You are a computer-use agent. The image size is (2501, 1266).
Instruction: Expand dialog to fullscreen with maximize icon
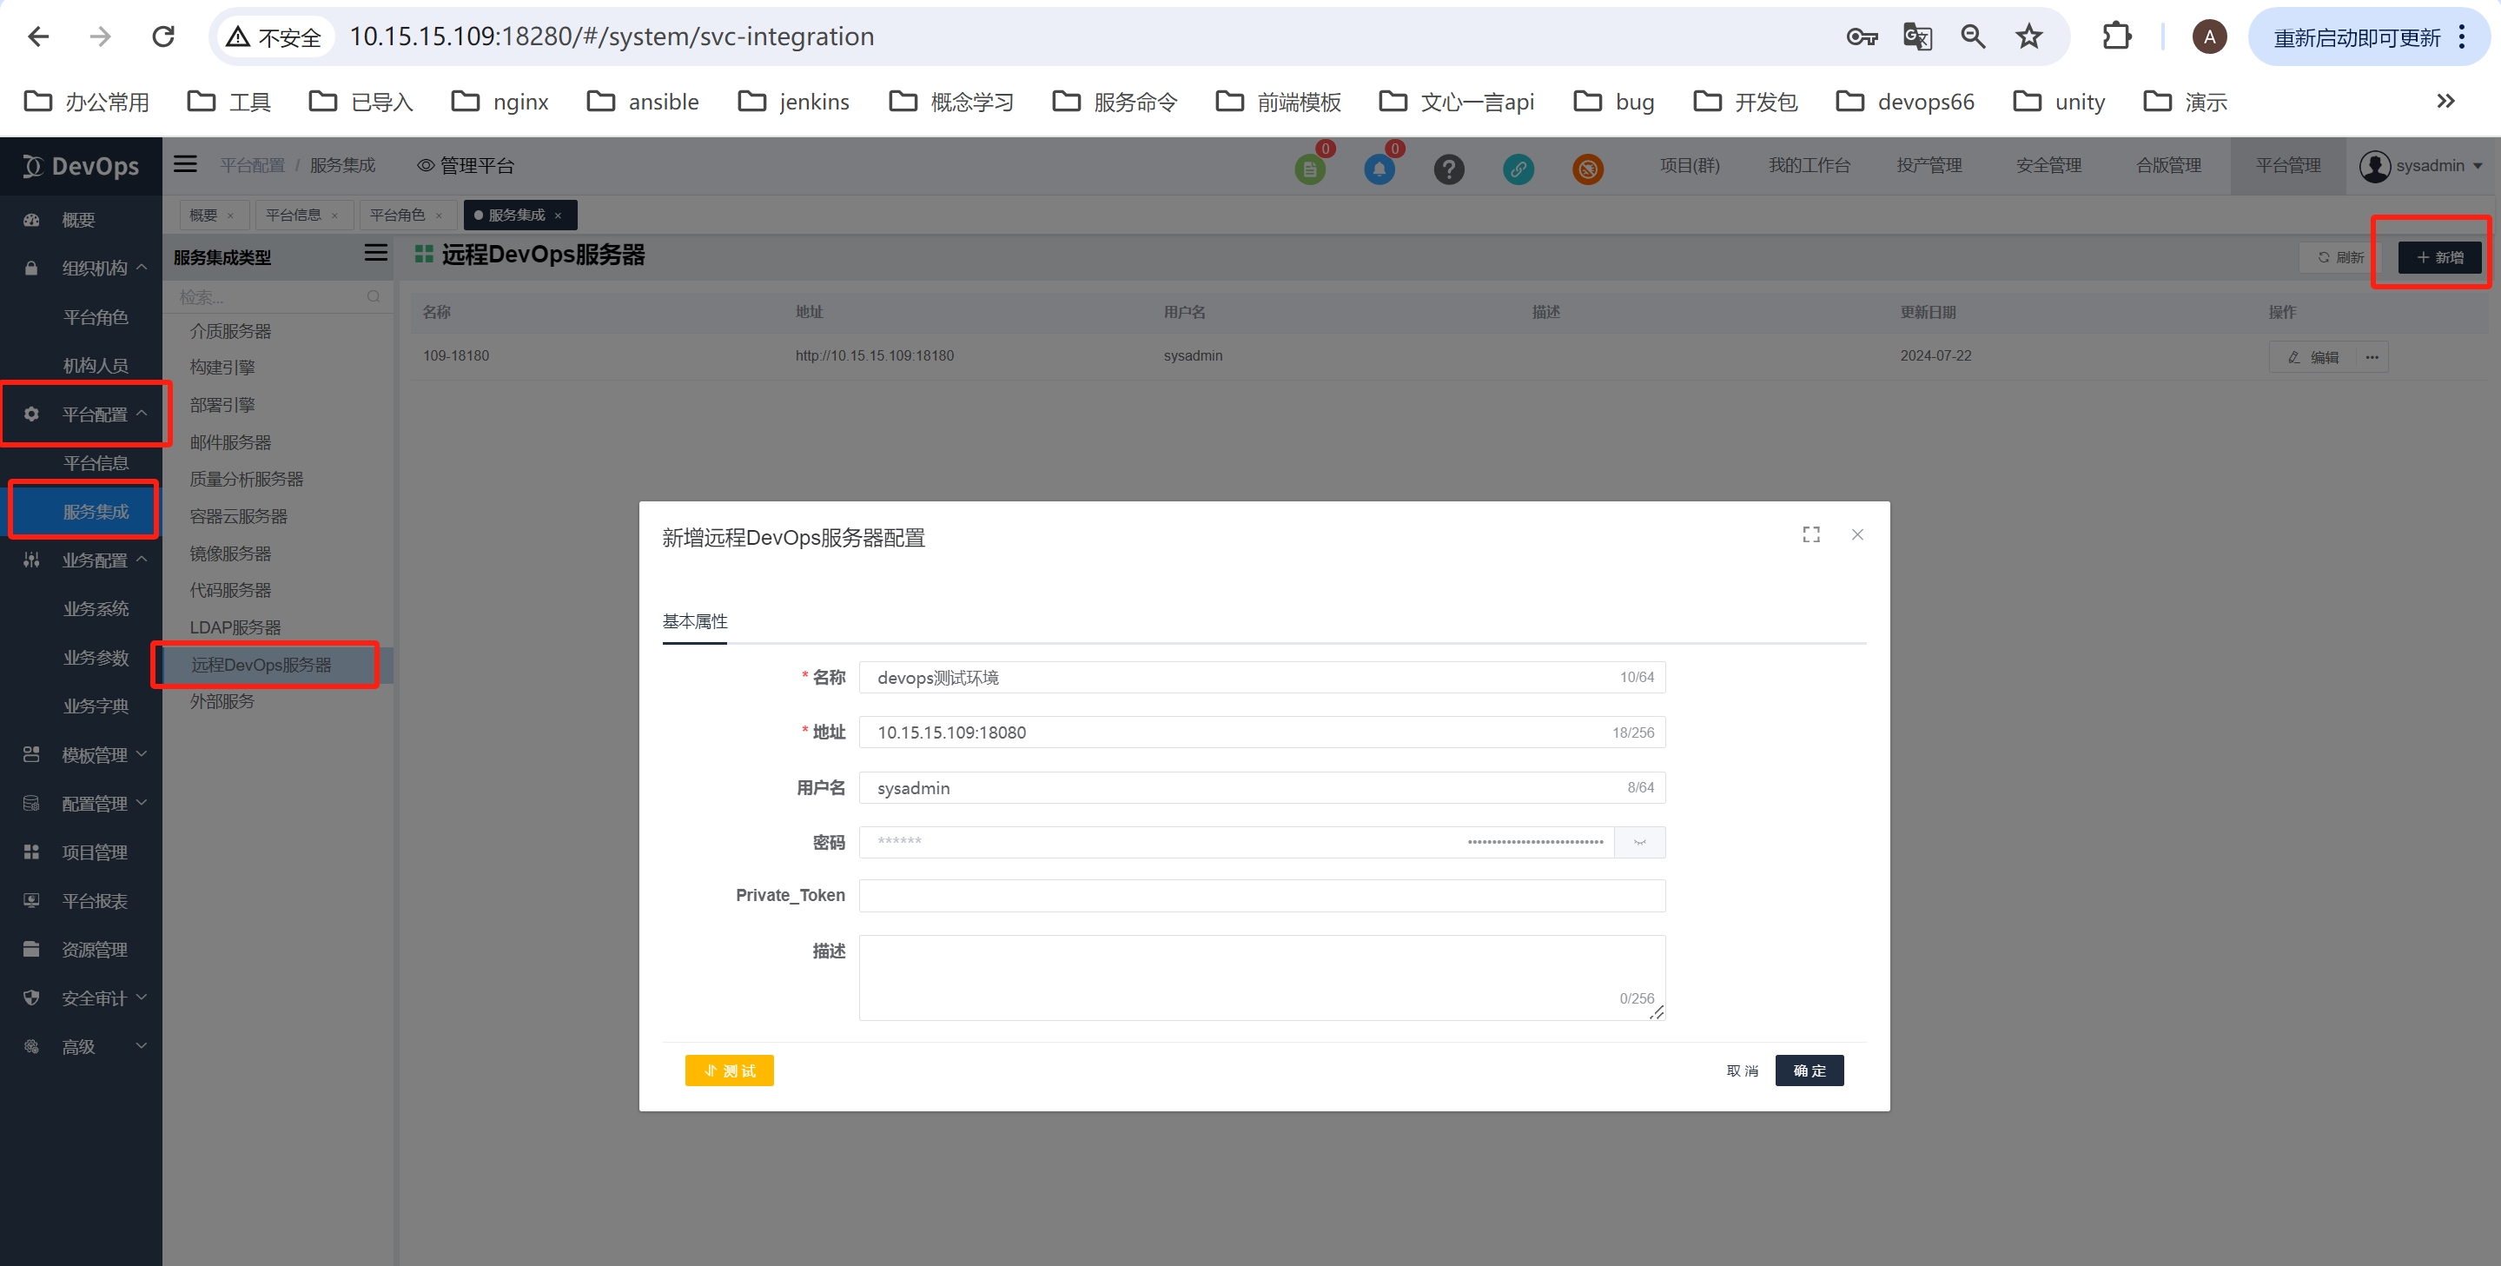(1810, 535)
